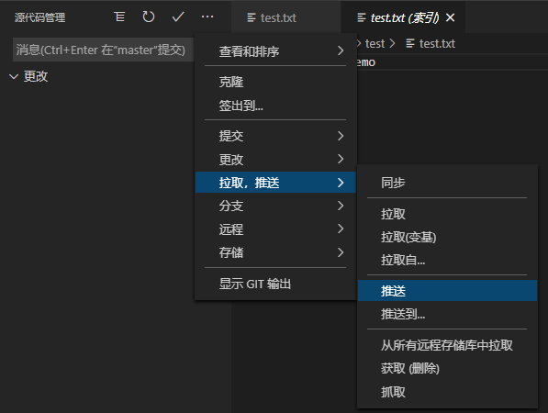Image resolution: width=548 pixels, height=413 pixels.
Task: Click the file icon on test.txt tab
Action: point(252,17)
